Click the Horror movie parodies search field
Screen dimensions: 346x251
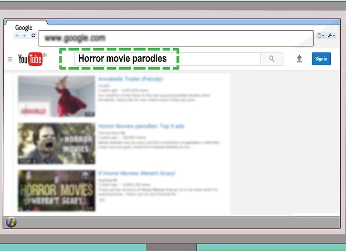[x=167, y=59]
